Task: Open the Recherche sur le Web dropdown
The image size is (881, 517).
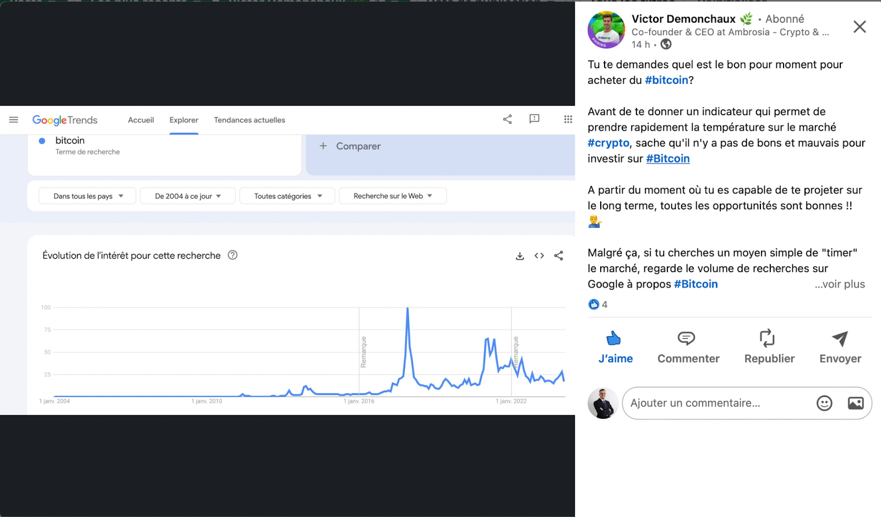Action: tap(393, 196)
